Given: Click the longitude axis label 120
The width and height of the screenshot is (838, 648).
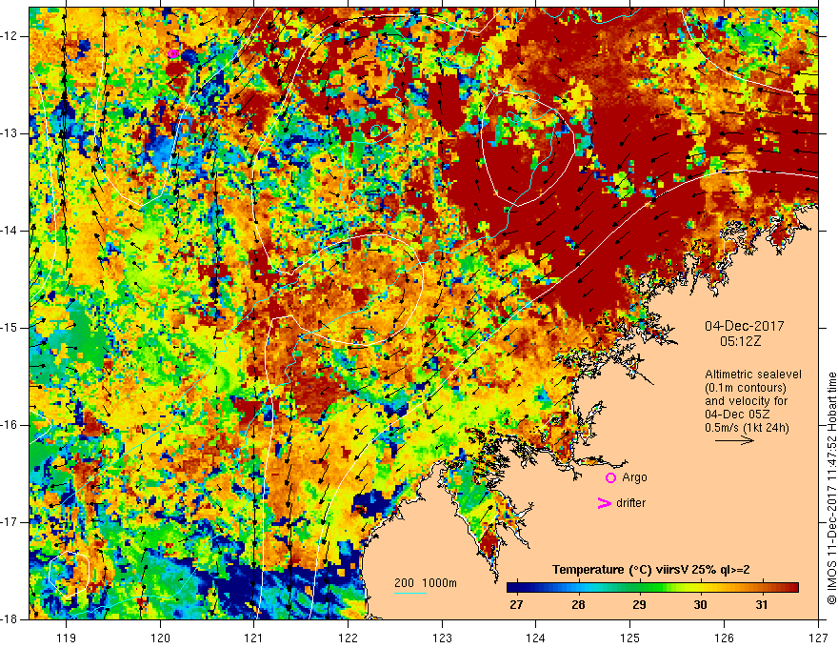Looking at the screenshot, I should pos(160,638).
